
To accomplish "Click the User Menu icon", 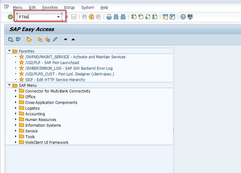I will coord(11,40).
